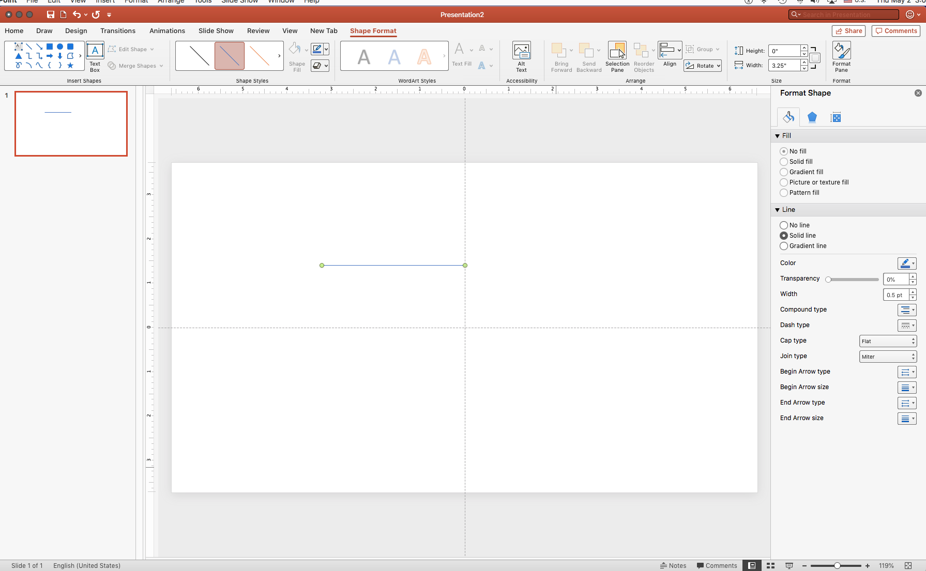
Task: Click the Search in Presentation field
Action: click(844, 14)
